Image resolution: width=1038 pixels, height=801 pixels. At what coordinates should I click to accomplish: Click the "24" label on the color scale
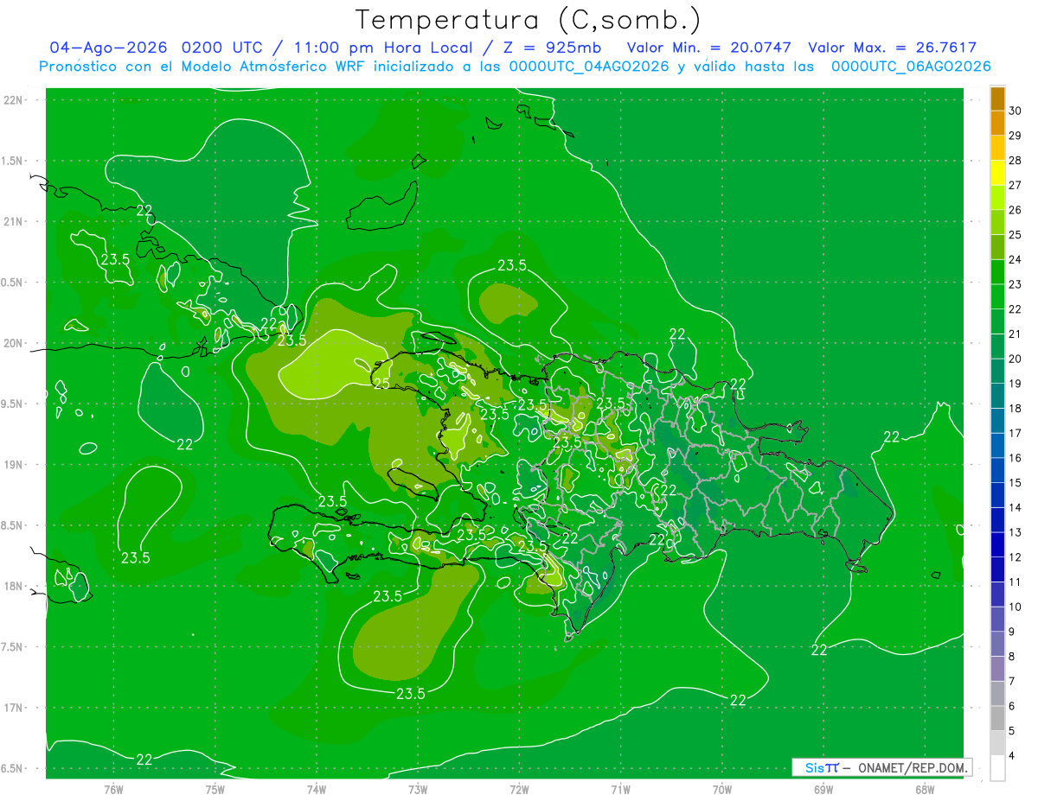(1016, 260)
